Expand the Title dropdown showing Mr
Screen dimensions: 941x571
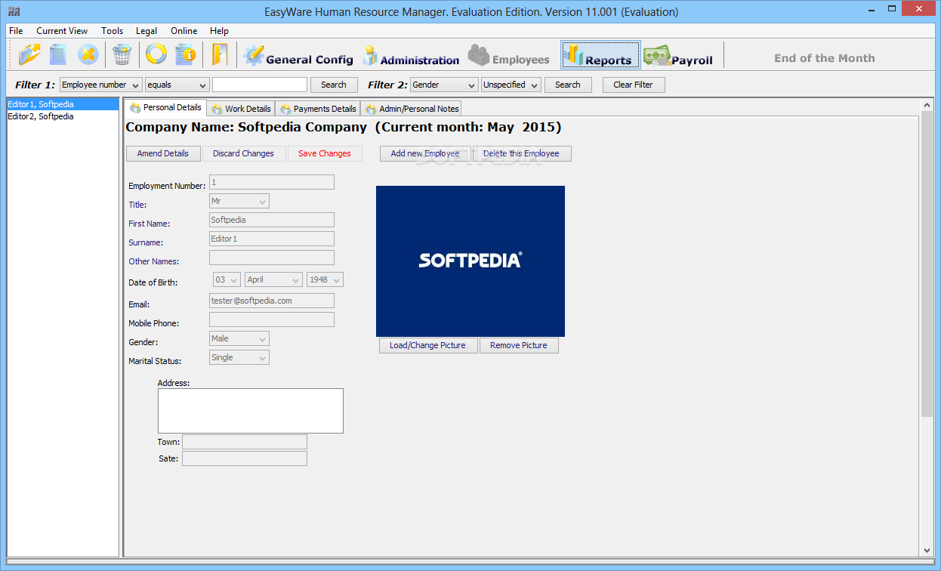pyautogui.click(x=239, y=201)
